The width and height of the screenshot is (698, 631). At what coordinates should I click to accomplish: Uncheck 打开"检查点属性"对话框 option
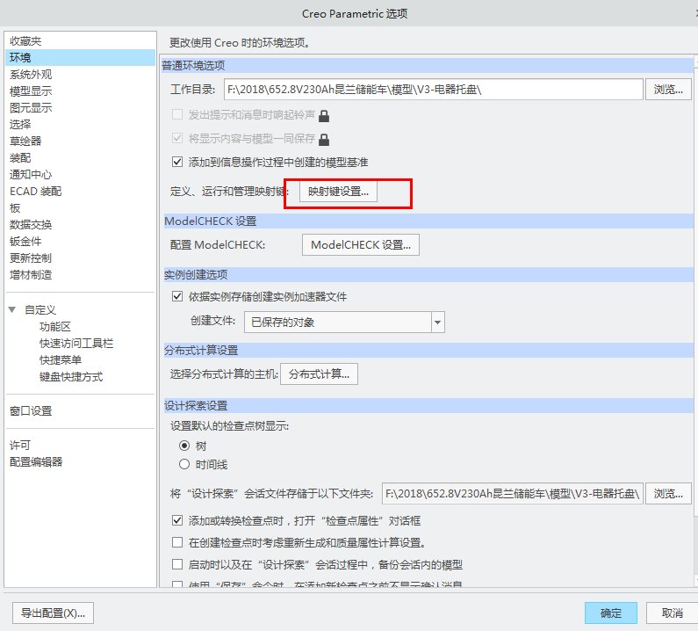pos(177,520)
